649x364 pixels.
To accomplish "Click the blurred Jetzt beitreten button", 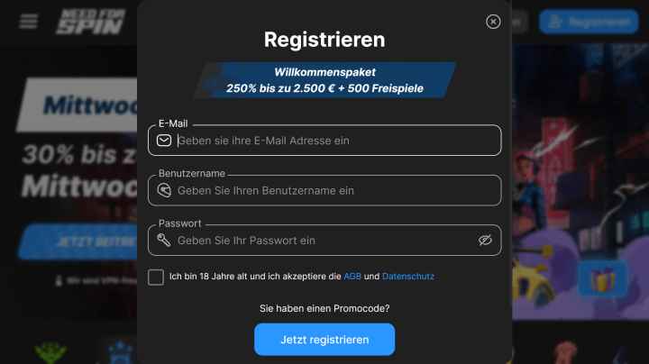I will (81, 241).
